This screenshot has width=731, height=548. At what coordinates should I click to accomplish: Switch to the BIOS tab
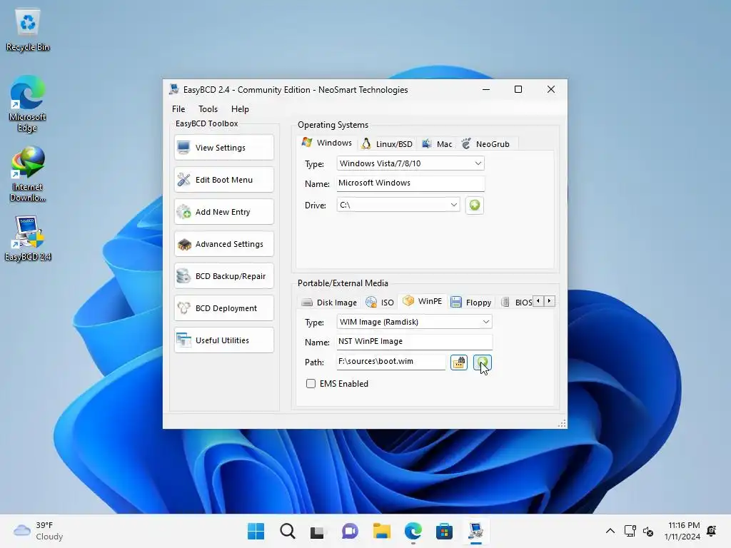click(517, 303)
